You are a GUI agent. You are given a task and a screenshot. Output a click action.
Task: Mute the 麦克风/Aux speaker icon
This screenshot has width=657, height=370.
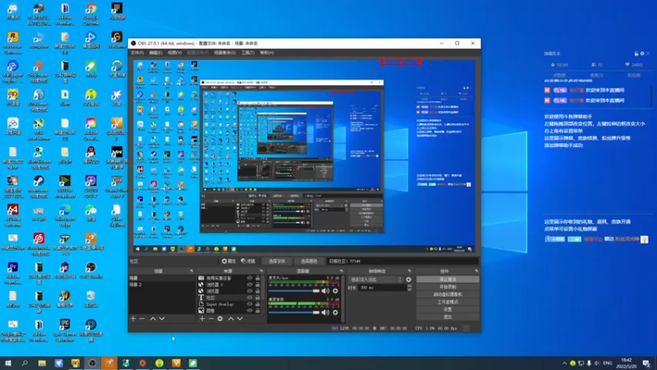[x=325, y=291]
